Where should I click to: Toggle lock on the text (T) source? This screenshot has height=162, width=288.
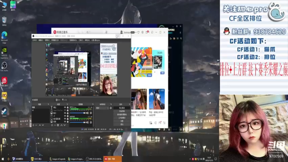(x=68, y=107)
